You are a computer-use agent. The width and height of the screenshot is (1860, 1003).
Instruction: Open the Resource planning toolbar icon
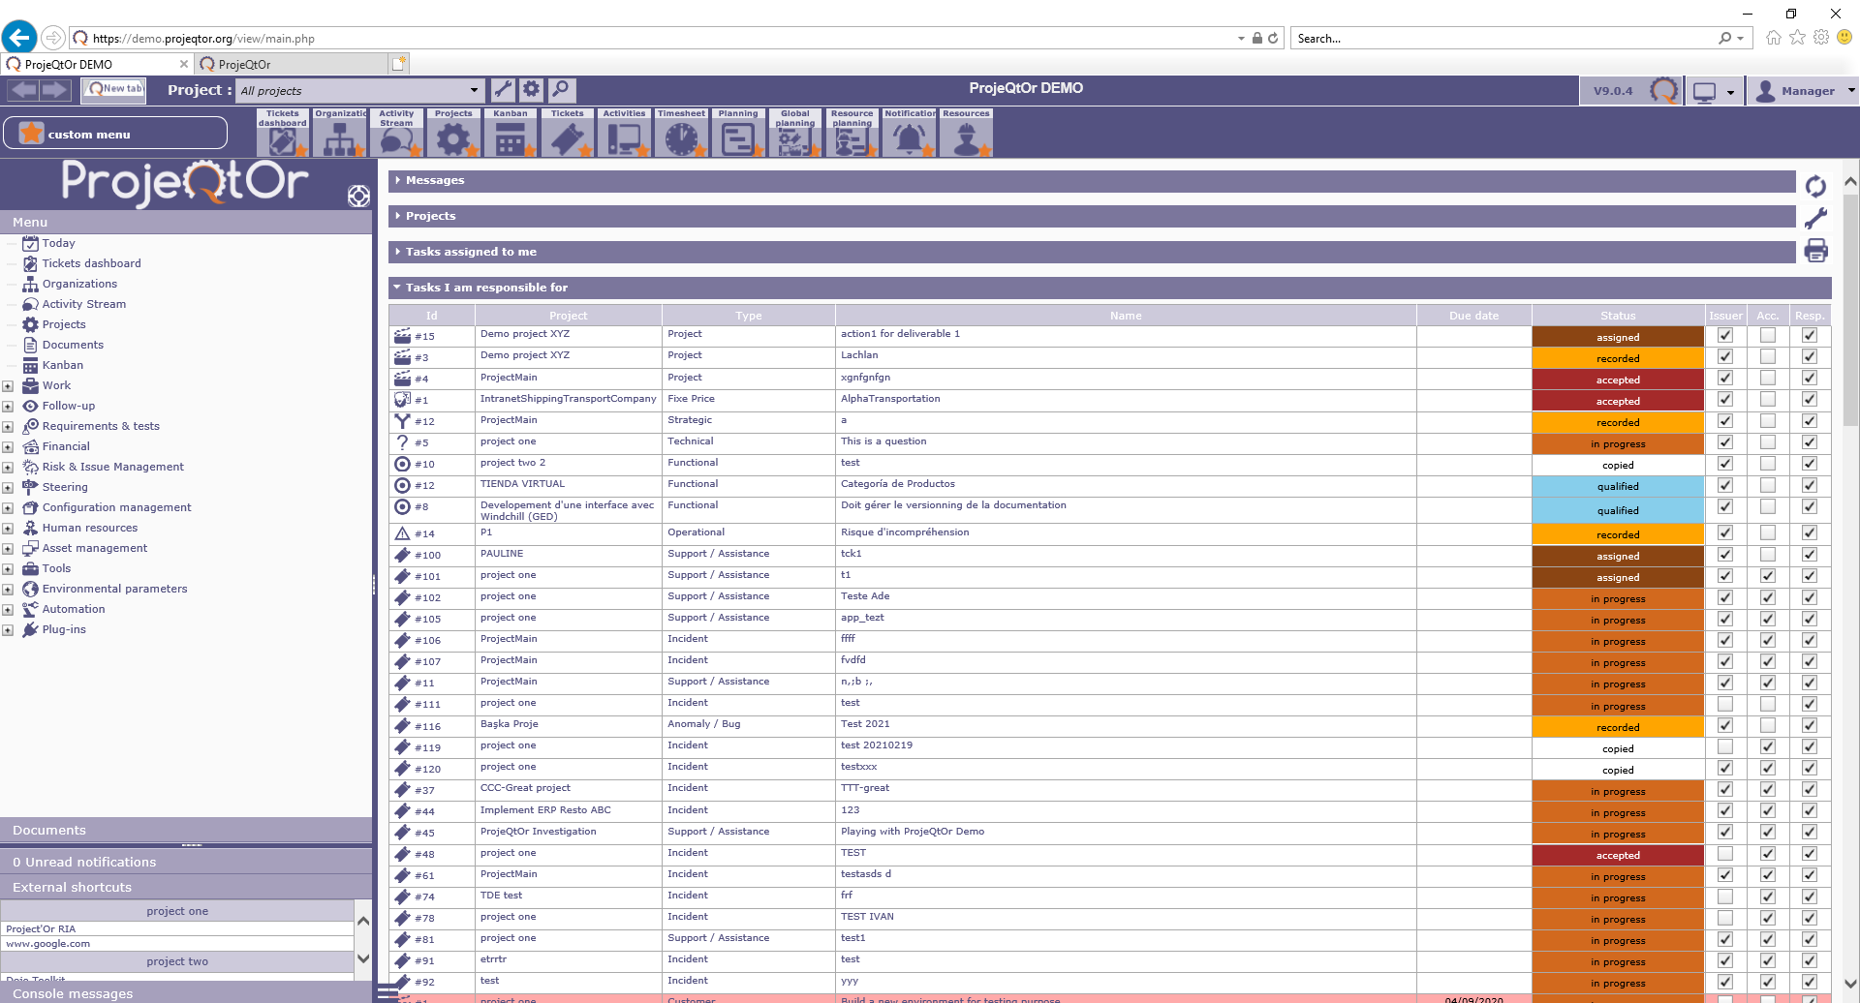pos(852,138)
